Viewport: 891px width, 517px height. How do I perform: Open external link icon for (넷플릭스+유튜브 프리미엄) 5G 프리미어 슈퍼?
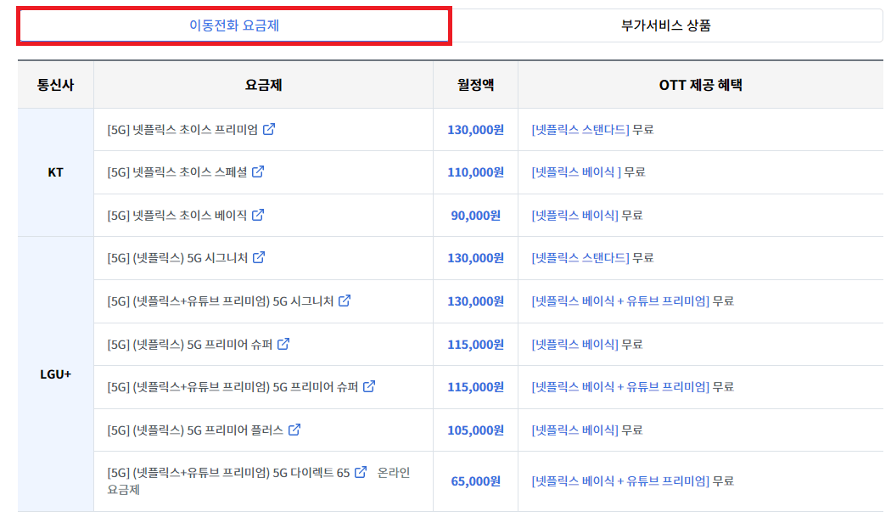click(x=369, y=386)
